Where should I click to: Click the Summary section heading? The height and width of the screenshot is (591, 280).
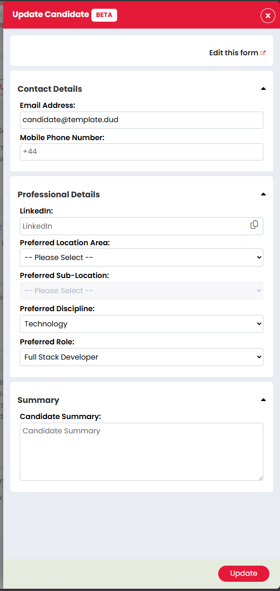point(38,400)
